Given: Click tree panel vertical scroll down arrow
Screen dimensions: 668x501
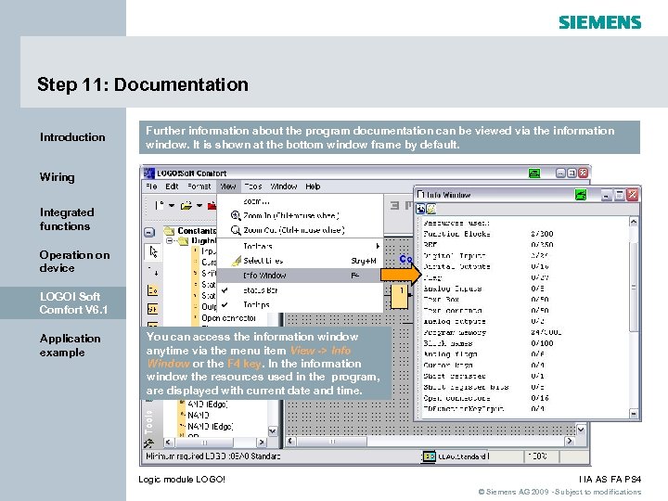Looking at the screenshot, I should [x=273, y=430].
